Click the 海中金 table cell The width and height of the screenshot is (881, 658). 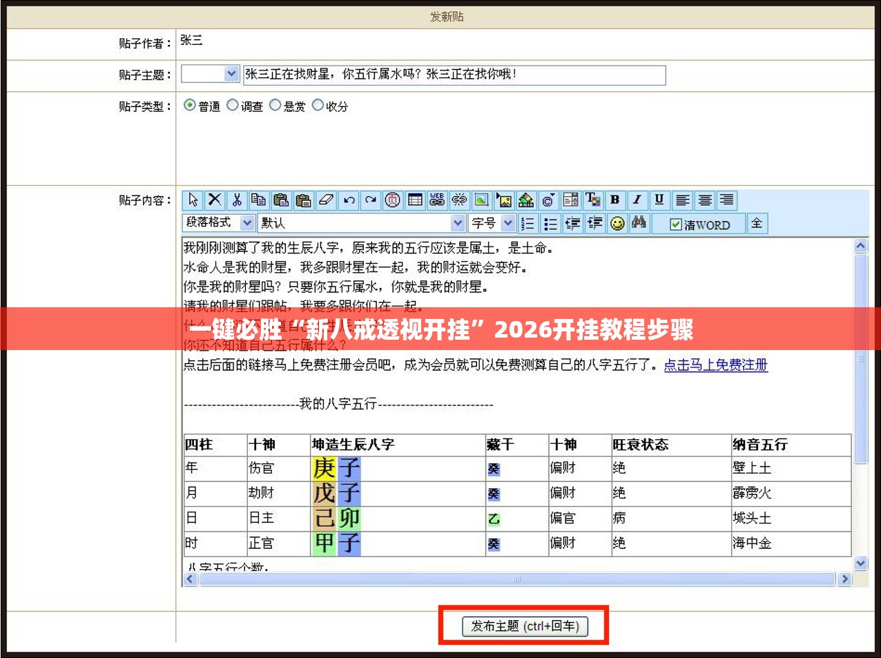pos(791,543)
